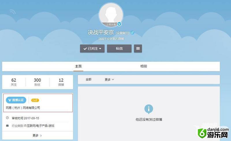This screenshot has height=141, width=231.
Task: Click the male gender icon beside the name
Action: (x=132, y=33)
